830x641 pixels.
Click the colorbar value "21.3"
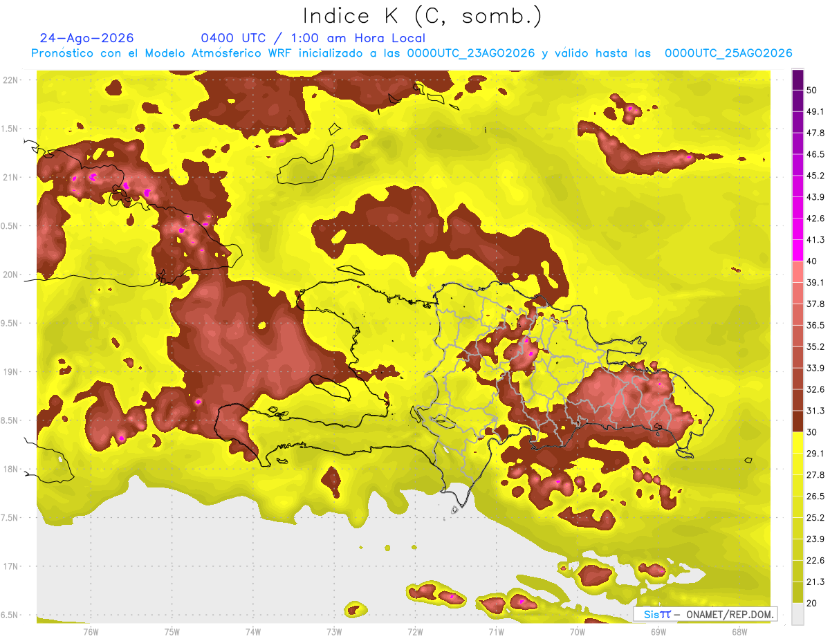tap(815, 582)
